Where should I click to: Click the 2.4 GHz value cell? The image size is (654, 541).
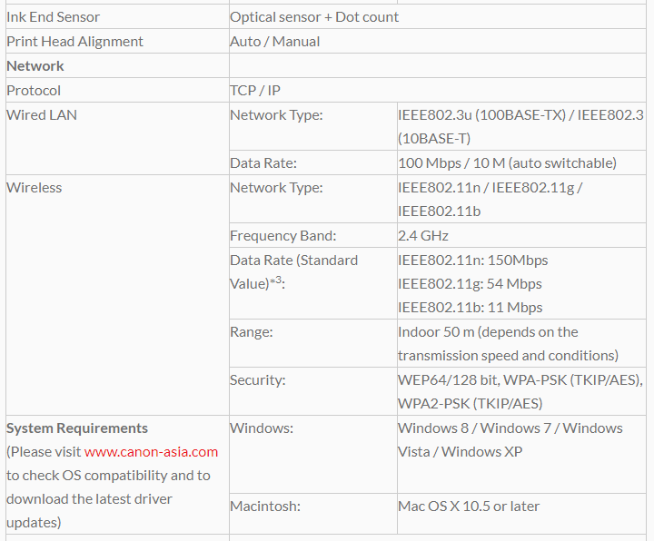coord(423,235)
